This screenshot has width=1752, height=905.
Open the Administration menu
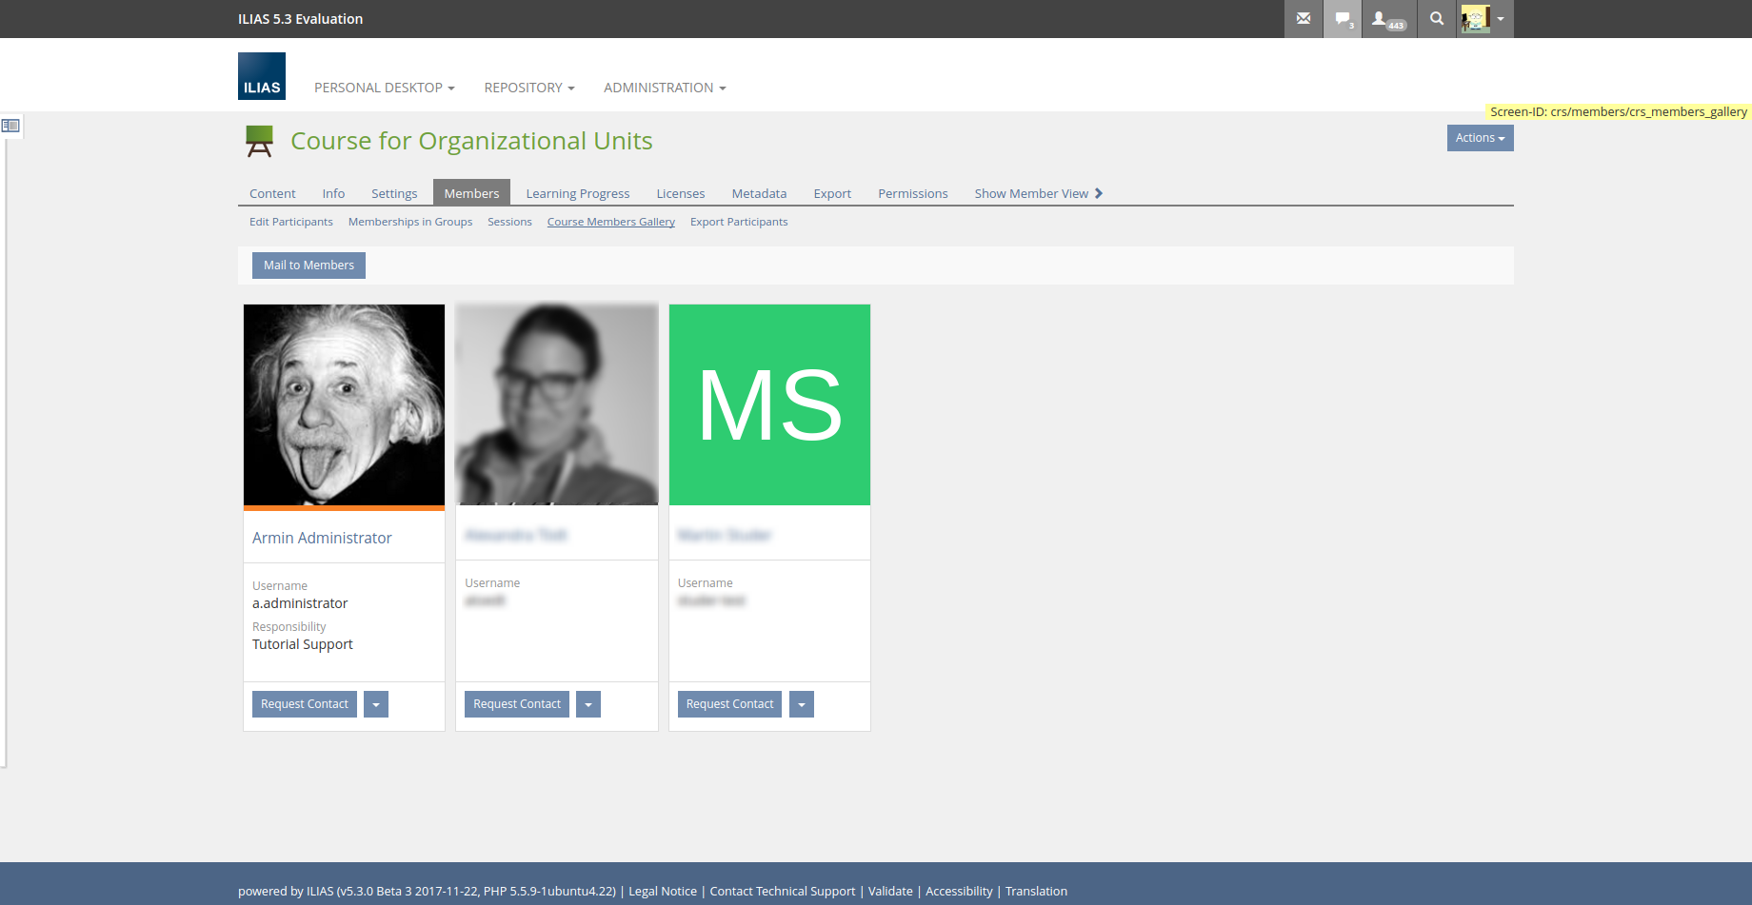(664, 88)
